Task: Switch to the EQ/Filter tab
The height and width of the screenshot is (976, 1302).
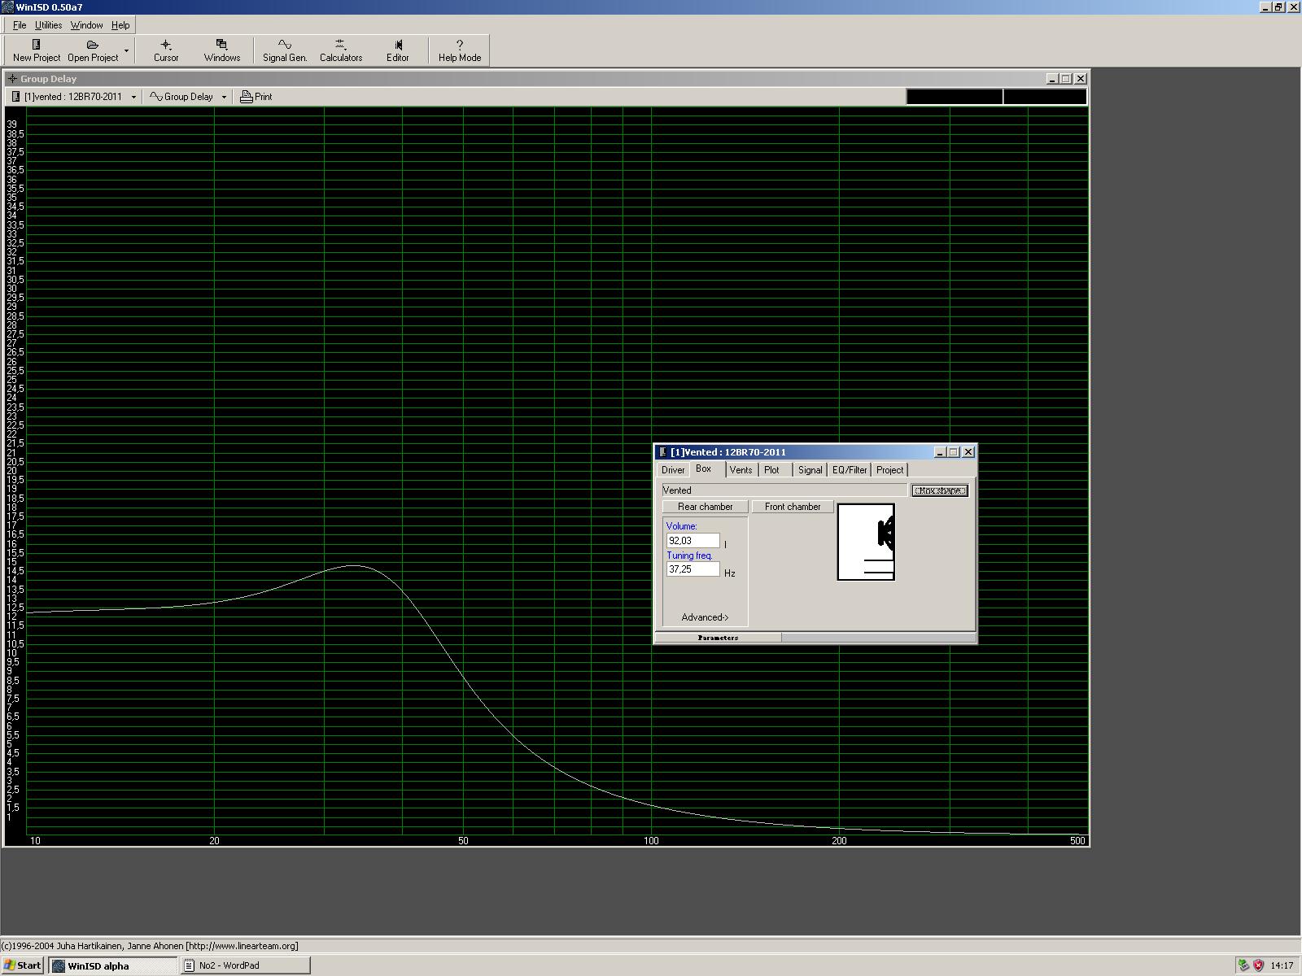Action: pyautogui.click(x=849, y=470)
